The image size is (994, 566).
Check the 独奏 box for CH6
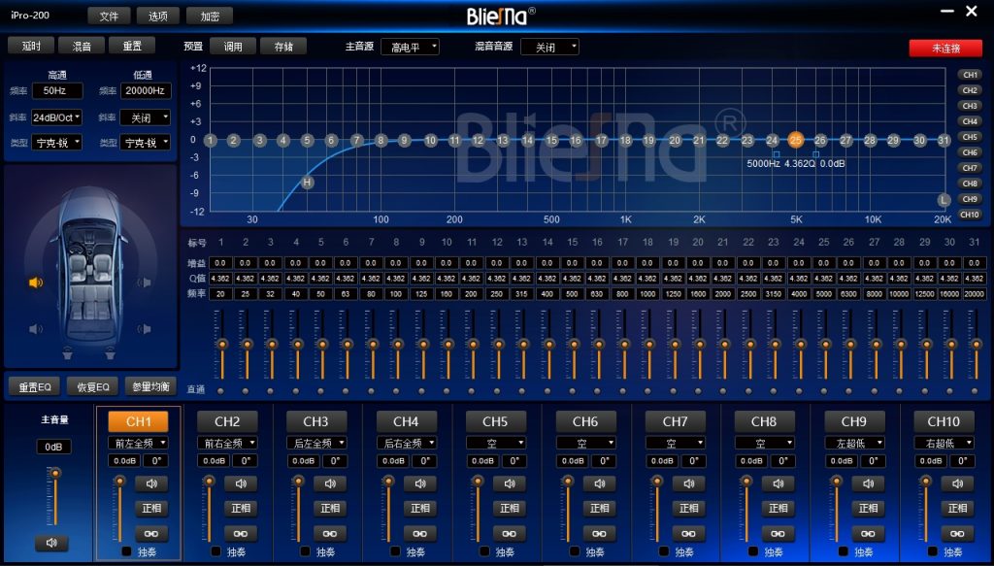(575, 551)
